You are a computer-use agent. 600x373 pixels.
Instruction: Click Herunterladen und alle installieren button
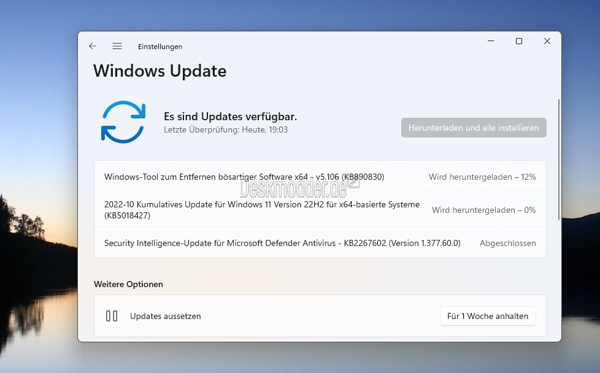click(x=474, y=128)
